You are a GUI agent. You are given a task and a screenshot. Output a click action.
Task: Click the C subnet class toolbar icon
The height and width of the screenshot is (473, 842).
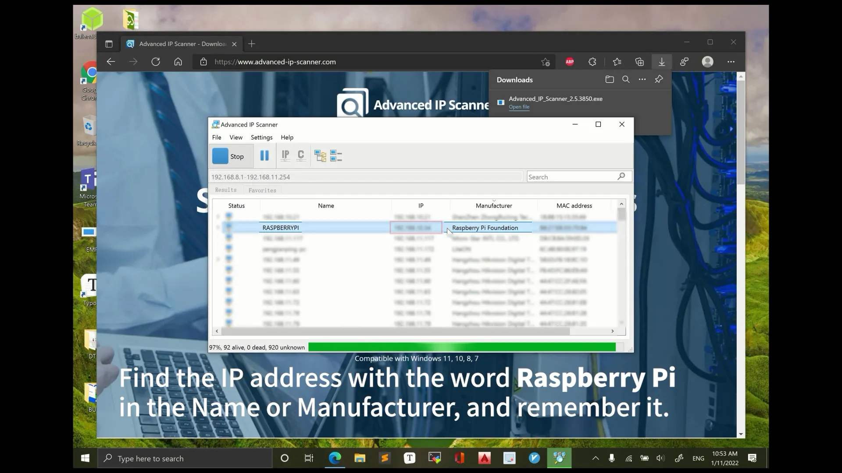pos(301,156)
